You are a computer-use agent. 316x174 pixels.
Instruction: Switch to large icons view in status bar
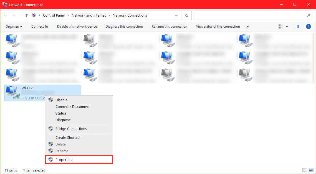[311, 170]
